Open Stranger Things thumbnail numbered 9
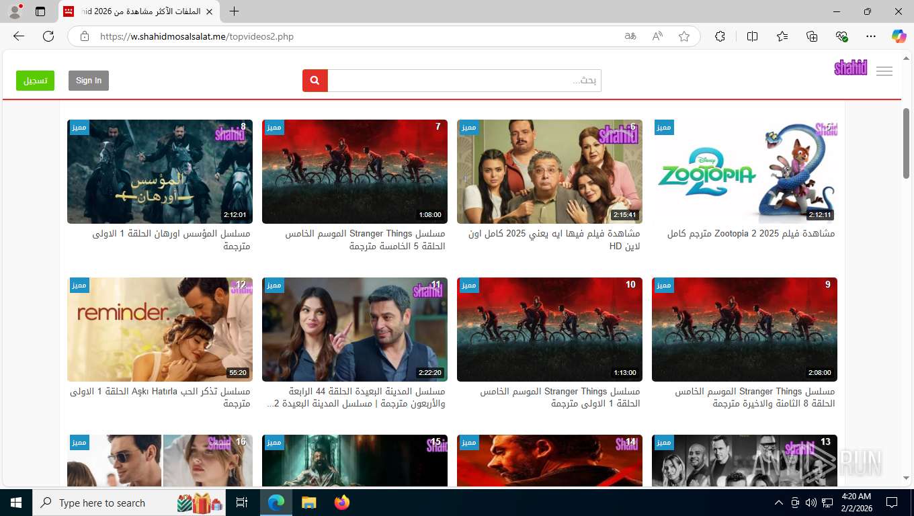This screenshot has height=516, width=914. (745, 329)
